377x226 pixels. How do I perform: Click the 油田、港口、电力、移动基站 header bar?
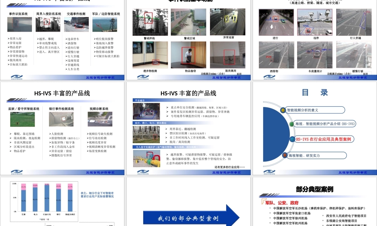pyautogui.click(x=172, y=123)
